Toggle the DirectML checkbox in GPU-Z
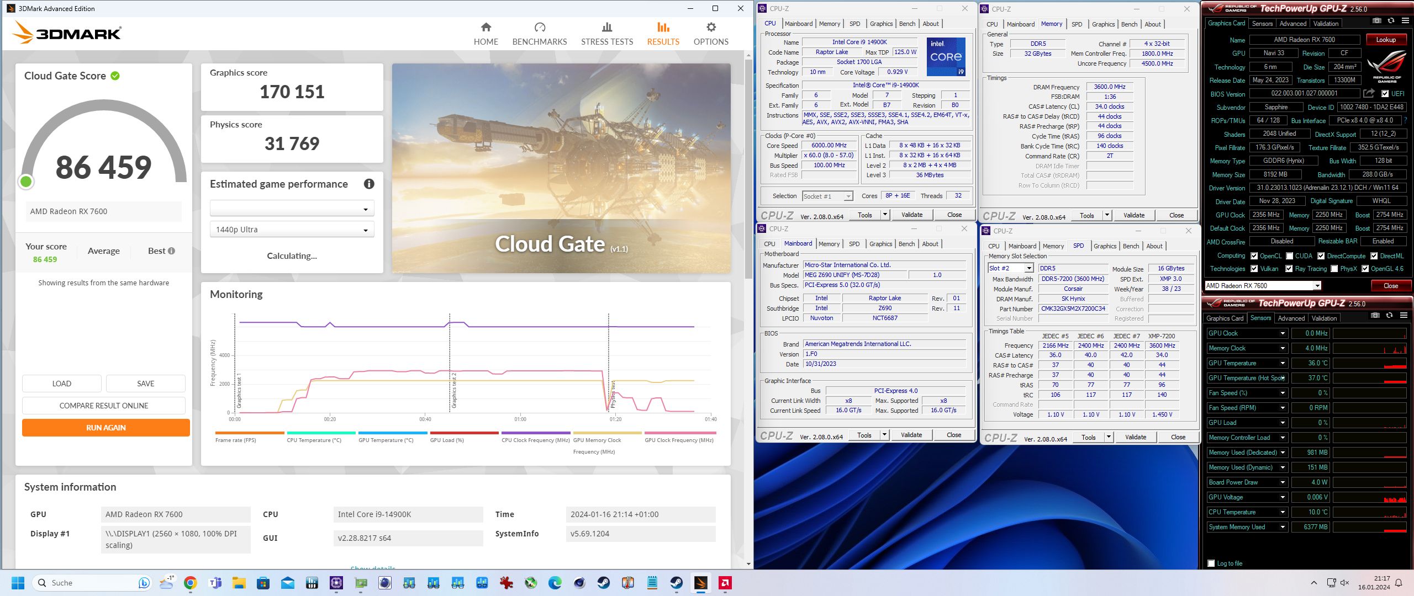The image size is (1414, 596). (x=1374, y=256)
